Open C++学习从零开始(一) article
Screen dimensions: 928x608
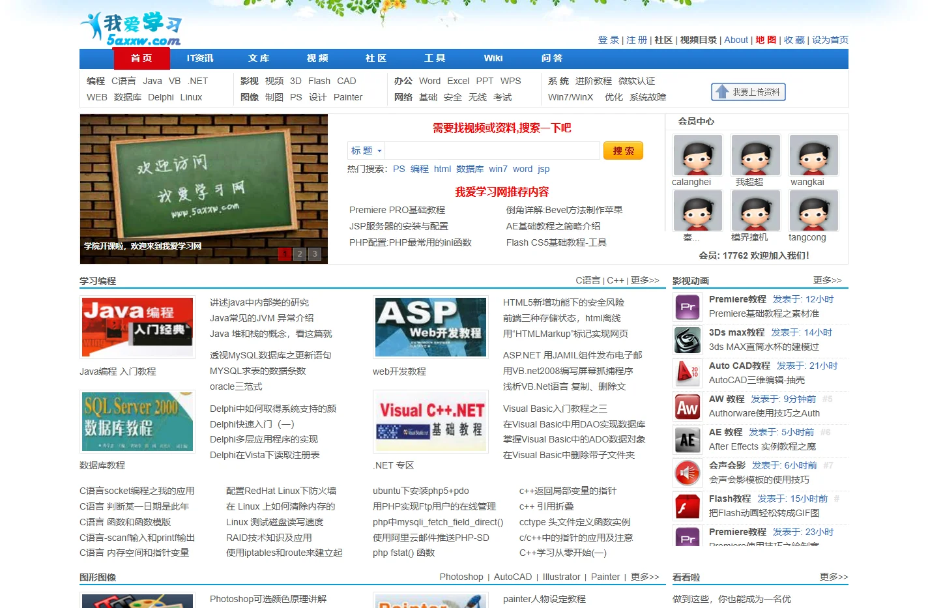[x=563, y=553]
